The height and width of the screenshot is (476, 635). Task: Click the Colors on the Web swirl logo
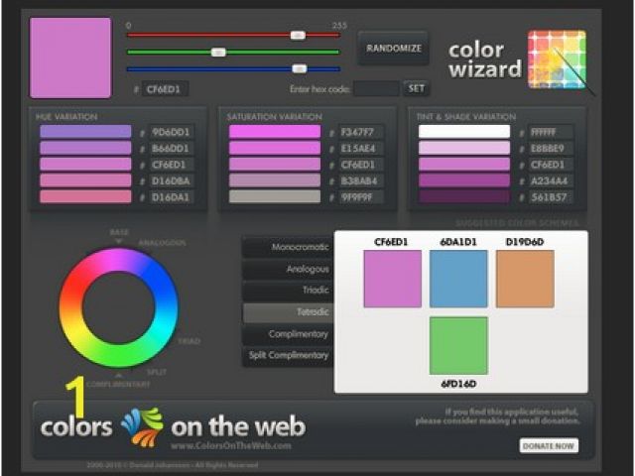click(x=143, y=427)
